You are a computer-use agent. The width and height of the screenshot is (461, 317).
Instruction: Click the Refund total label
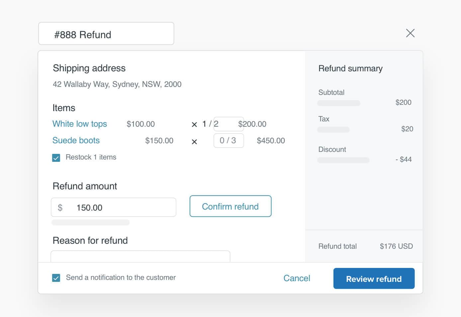(337, 246)
